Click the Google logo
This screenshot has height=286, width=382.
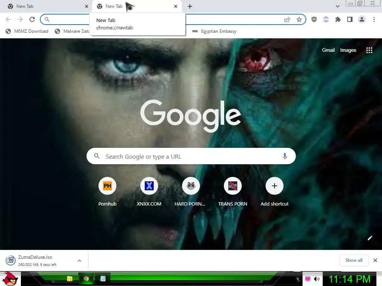(191, 115)
